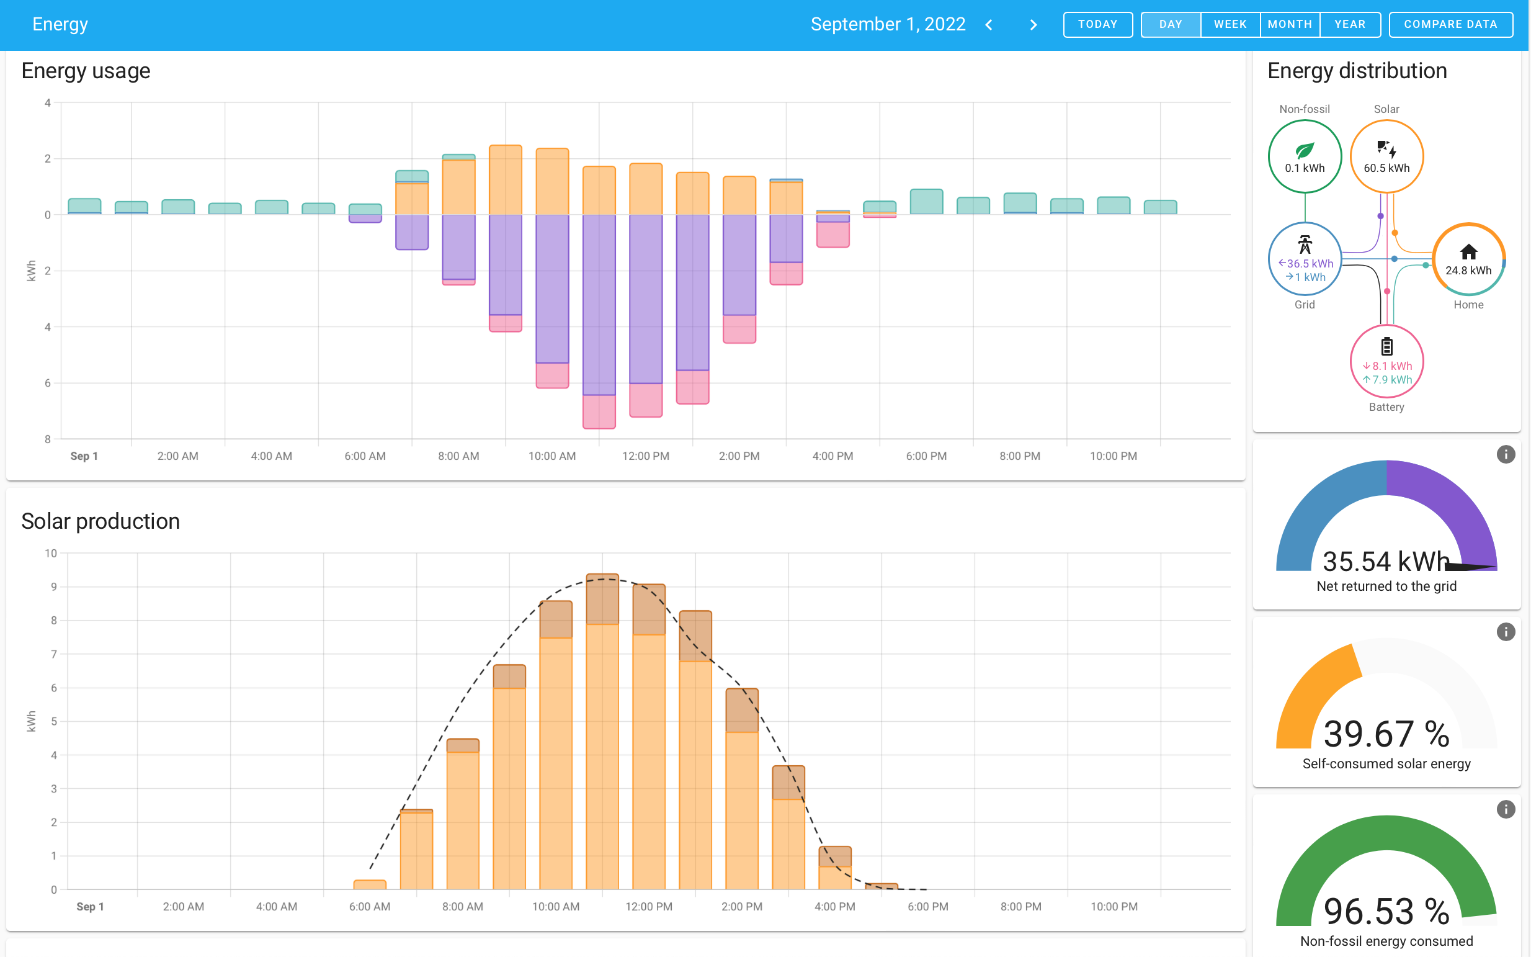Viewport: 1531px width, 957px height.
Task: Click the left navigation arrow beside the date
Action: [x=988, y=25]
